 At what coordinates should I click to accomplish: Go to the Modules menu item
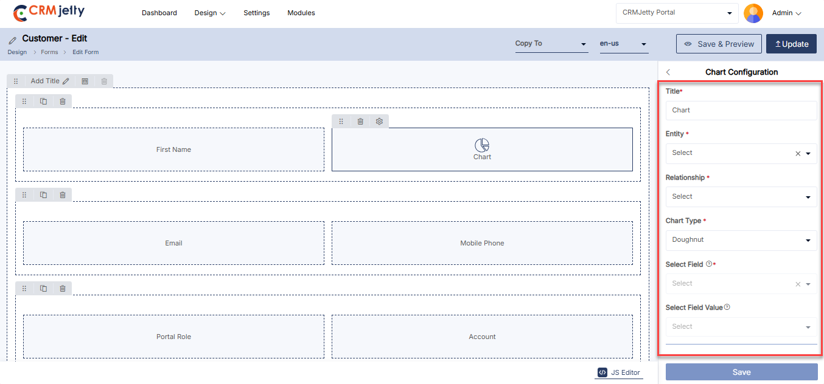[301, 13]
